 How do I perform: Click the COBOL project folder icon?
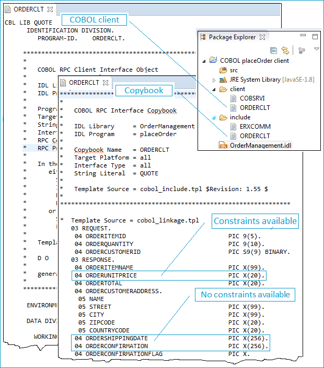pos(213,60)
